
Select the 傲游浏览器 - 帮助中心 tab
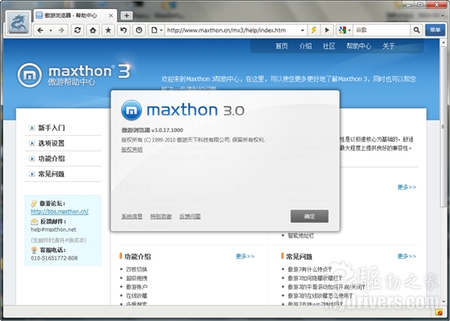point(75,16)
